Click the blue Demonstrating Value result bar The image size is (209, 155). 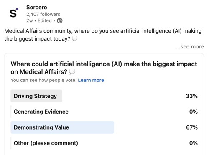pos(62,127)
